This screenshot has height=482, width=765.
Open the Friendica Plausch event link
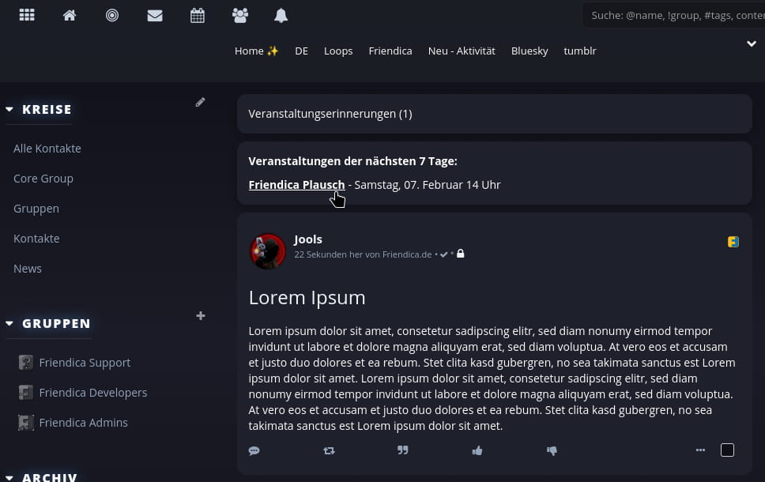click(296, 185)
